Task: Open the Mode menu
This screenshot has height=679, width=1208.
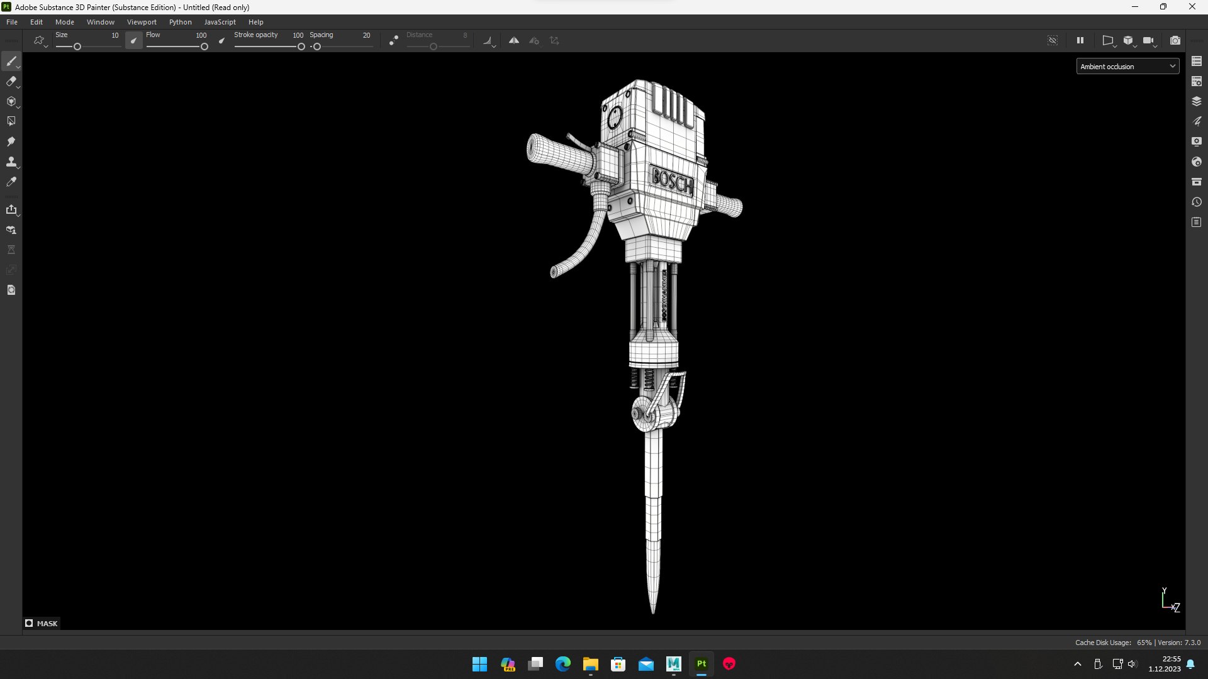Action: (65, 22)
